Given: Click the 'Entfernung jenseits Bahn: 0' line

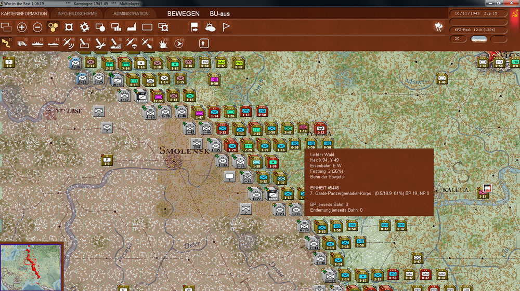Looking at the screenshot, I should click(x=336, y=210).
